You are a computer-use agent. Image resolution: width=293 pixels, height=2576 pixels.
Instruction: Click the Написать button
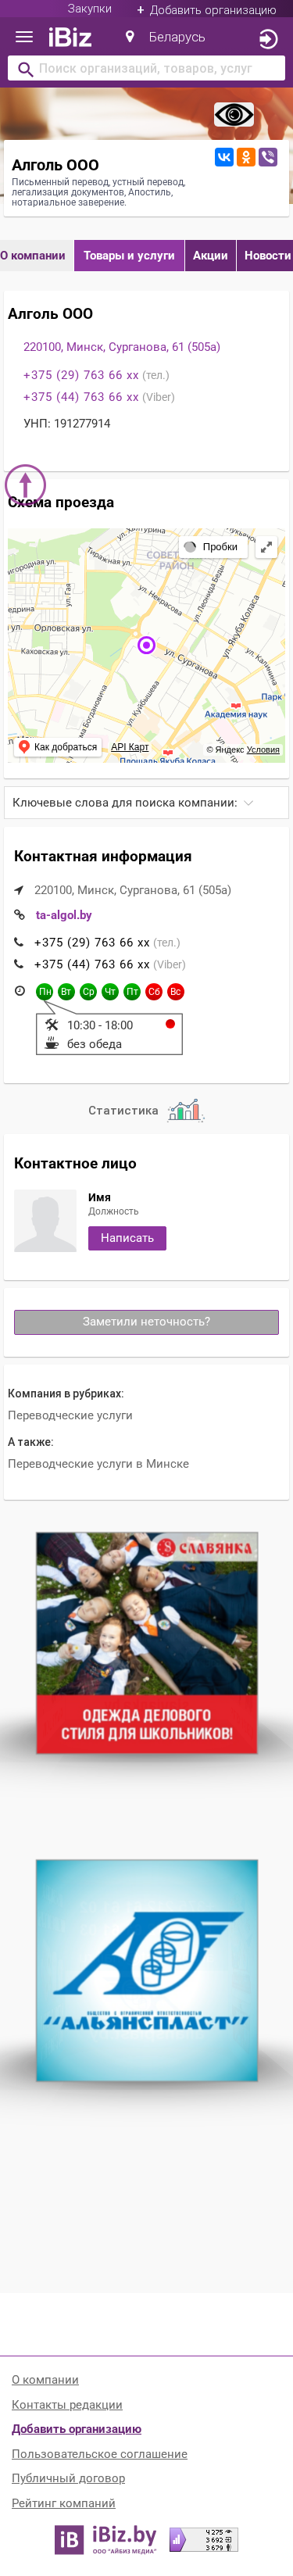tap(127, 1238)
